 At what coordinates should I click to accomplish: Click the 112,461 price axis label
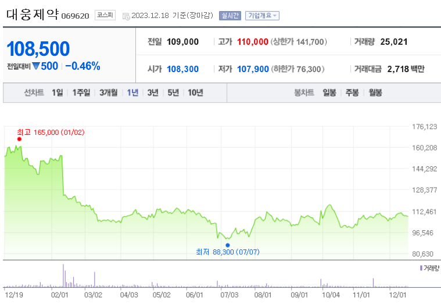(x=424, y=212)
